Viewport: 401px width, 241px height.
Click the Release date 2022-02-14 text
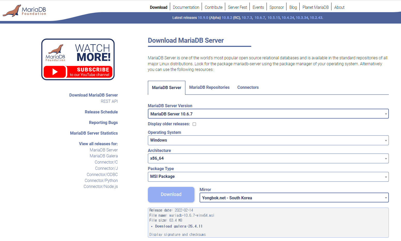coord(171,210)
